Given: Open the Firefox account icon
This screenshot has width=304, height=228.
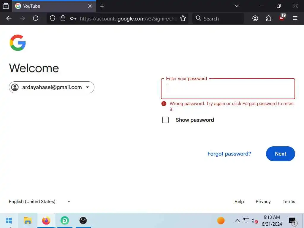Looking at the screenshot, I should 255,18.
